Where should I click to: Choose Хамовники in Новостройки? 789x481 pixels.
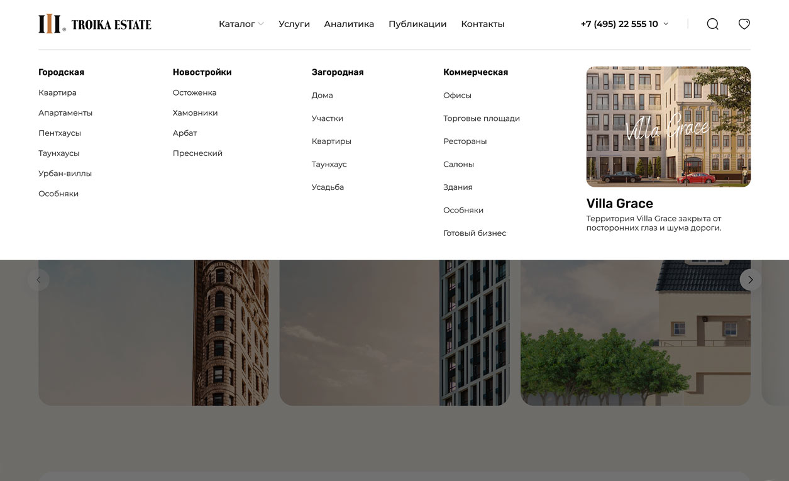point(195,113)
